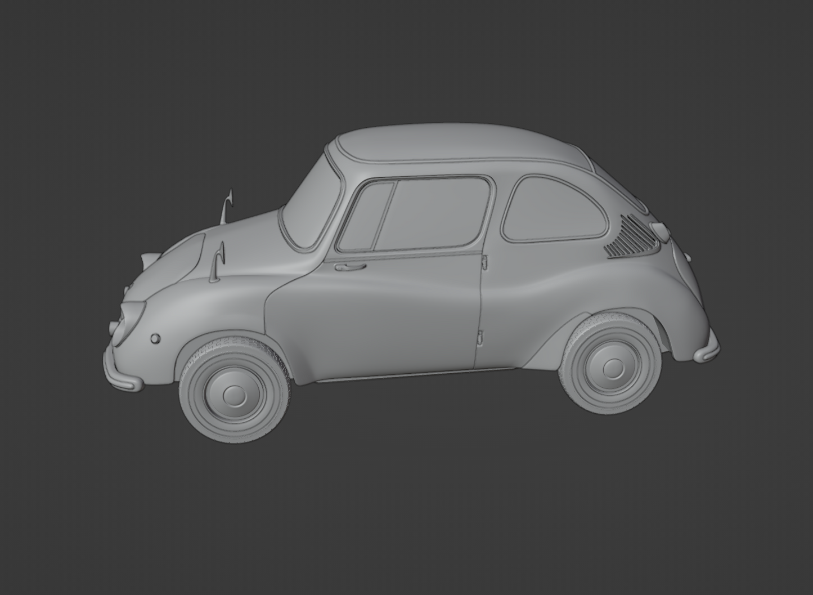Click the car door handle
Viewport: 813px width, 595px height.
click(351, 267)
